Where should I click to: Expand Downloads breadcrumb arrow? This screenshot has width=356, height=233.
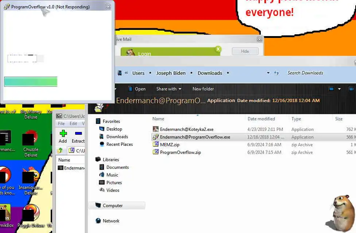228,73
